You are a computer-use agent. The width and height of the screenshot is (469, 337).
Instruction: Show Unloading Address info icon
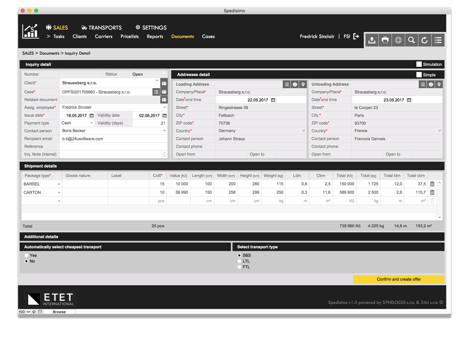[431, 84]
